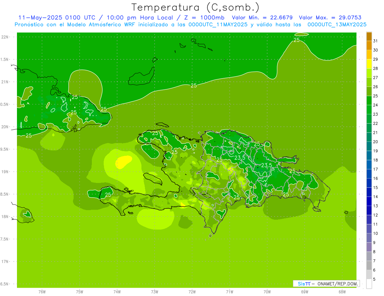384x296 pixels.
Task: Click the yellow warm spot west of Haiti
Action: 124,162
